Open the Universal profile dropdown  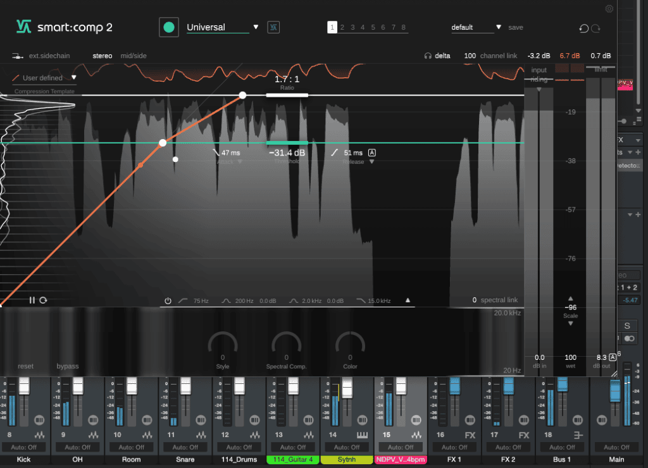(256, 27)
